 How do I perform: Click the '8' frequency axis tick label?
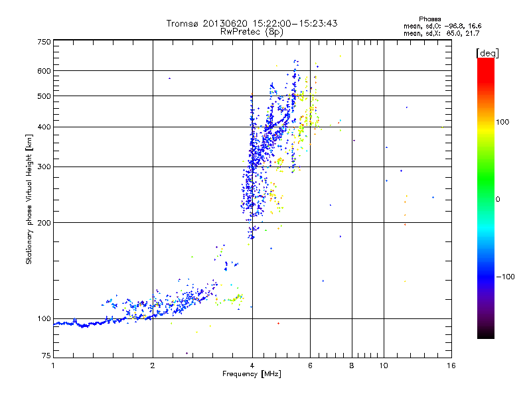coord(352,366)
